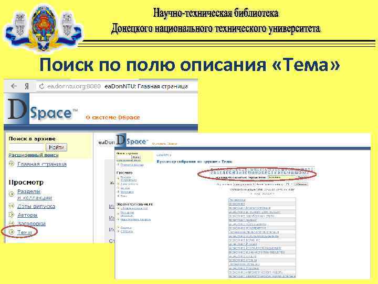This screenshot has width=378, height=284.
Task: Click the bullet icon beside the 'Темы' link
Action: [x=11, y=232]
